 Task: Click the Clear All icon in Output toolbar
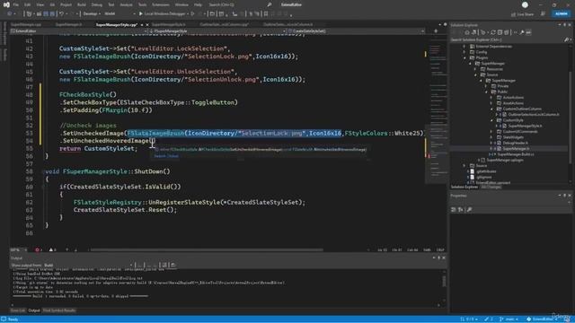pos(164,265)
